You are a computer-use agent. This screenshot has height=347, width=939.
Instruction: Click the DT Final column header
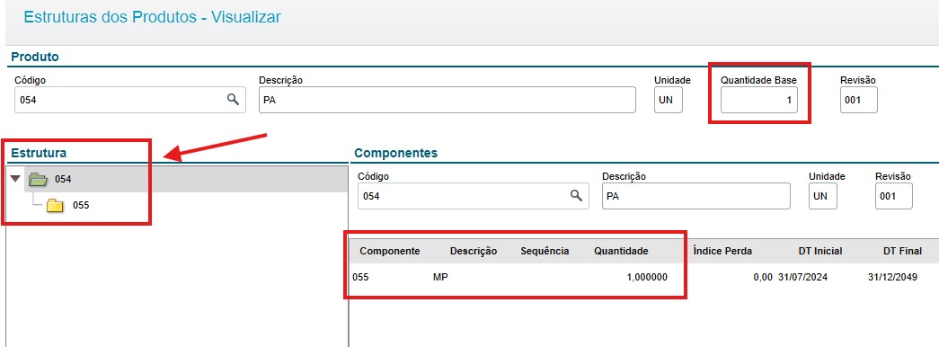click(902, 251)
